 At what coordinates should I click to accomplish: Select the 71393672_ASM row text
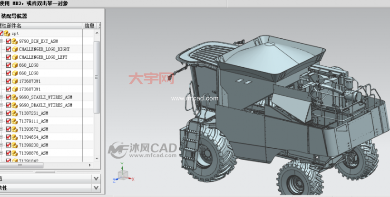pyautogui.click(x=34, y=129)
